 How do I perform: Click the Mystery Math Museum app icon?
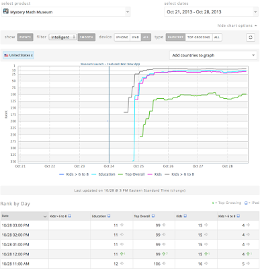6,11
